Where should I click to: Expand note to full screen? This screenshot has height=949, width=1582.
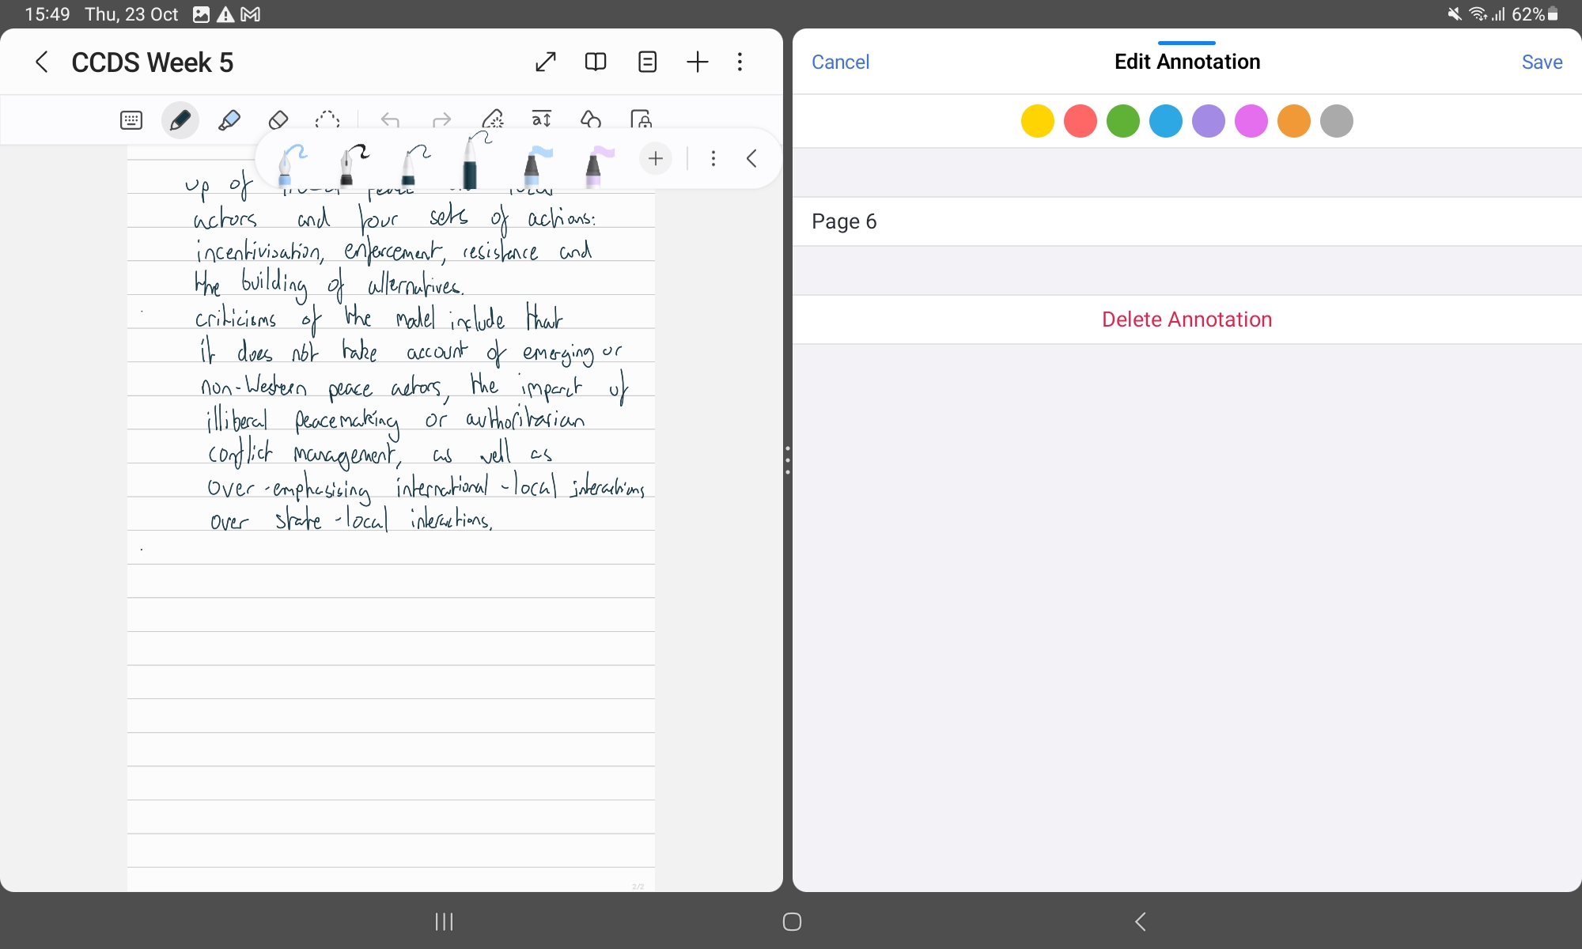pos(546,62)
